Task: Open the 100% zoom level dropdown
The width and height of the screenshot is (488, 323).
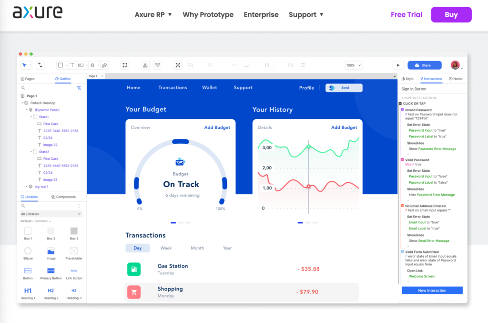Action: [354, 65]
